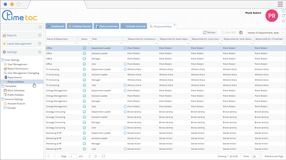
Task: Open the elements per page dropdown
Action: [257, 156]
